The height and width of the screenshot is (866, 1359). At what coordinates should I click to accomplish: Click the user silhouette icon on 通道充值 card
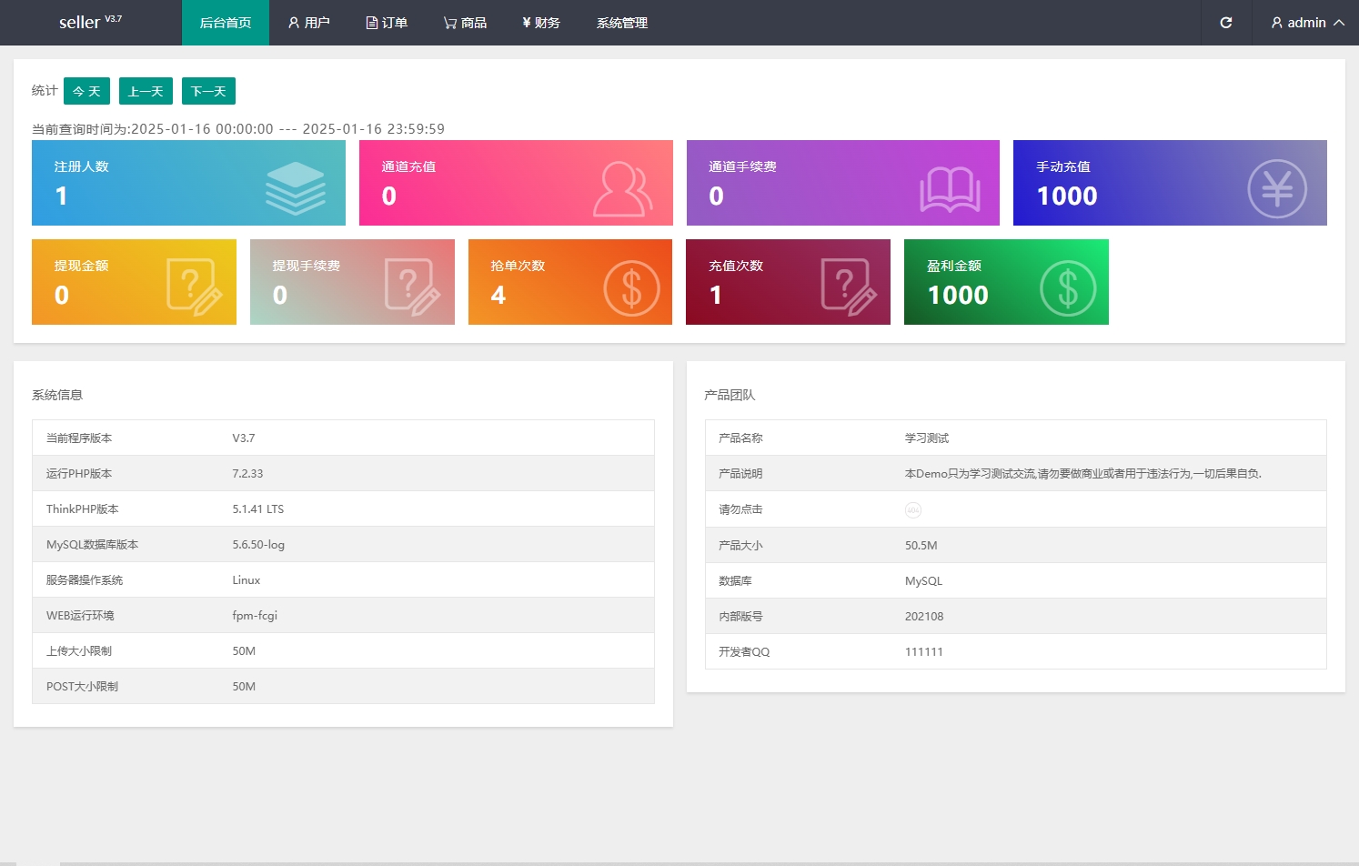pyautogui.click(x=622, y=188)
